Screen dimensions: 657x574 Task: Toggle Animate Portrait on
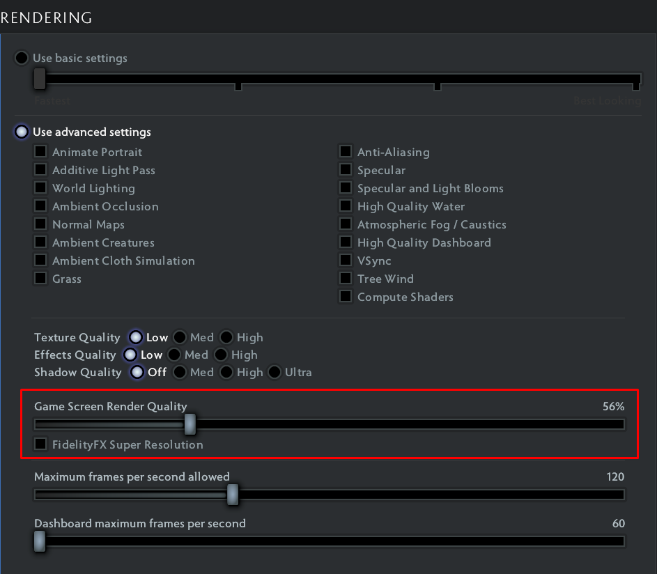pos(40,151)
